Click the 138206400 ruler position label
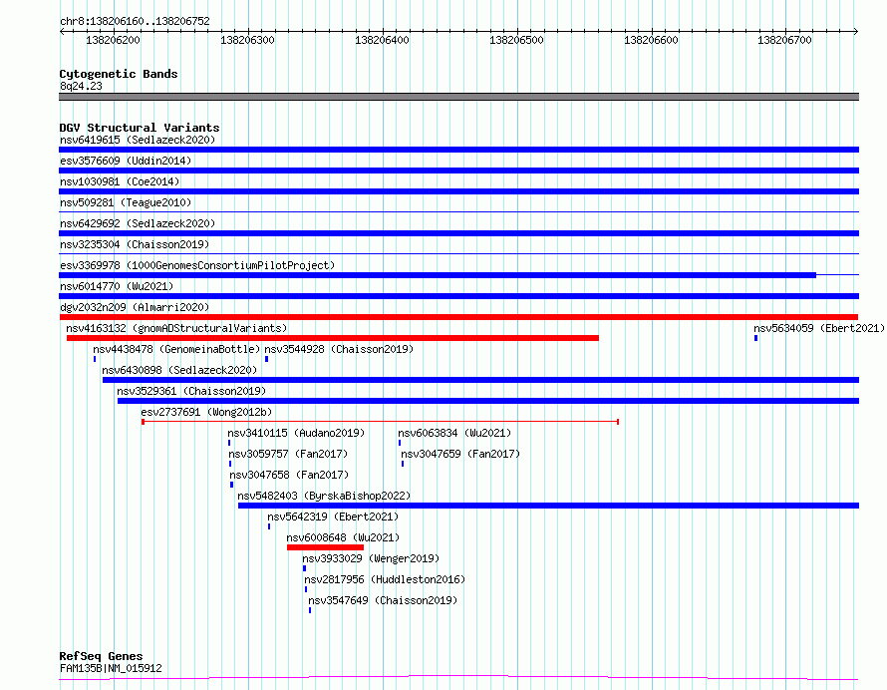Screen dimensions: 887x690 [382, 40]
